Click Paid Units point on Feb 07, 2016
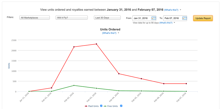 (x=186, y=84)
